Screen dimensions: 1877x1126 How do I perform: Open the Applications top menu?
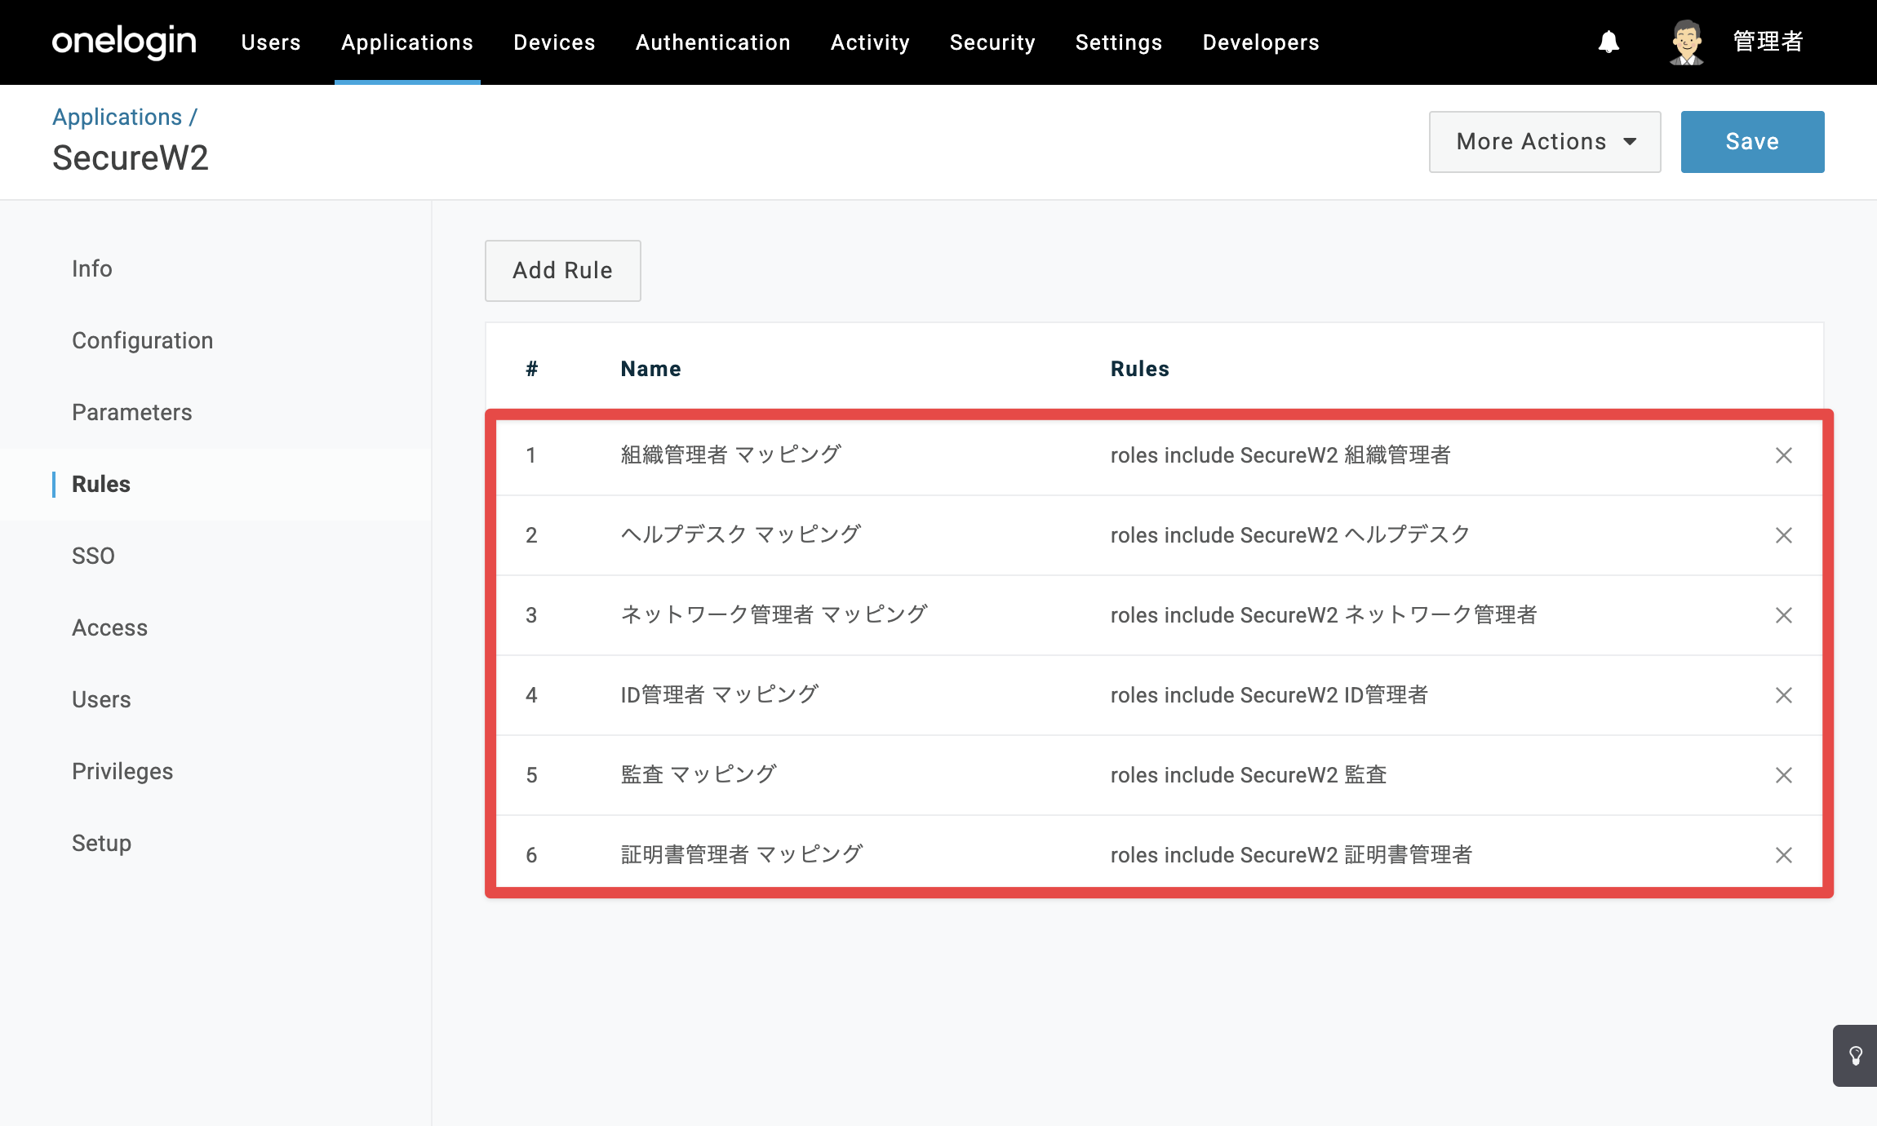[407, 42]
